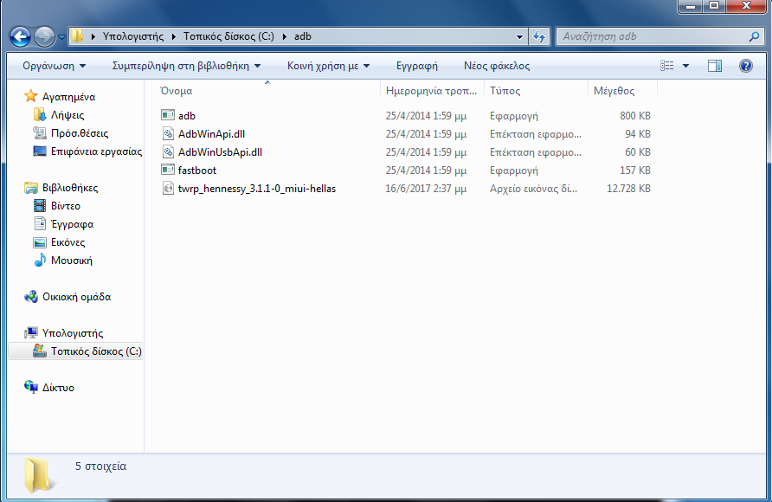Click the Εγγραφή toolbar button
Viewport: 772px width, 502px height.
pos(416,66)
